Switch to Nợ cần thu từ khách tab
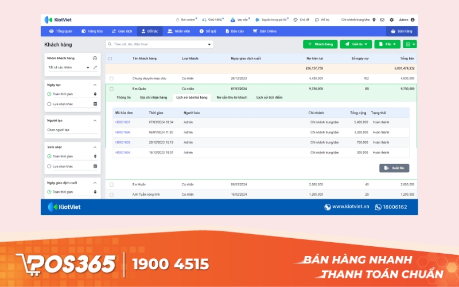The image size is (459, 287). point(232,98)
